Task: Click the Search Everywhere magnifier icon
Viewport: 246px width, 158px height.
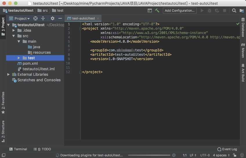Action: (x=234, y=10)
